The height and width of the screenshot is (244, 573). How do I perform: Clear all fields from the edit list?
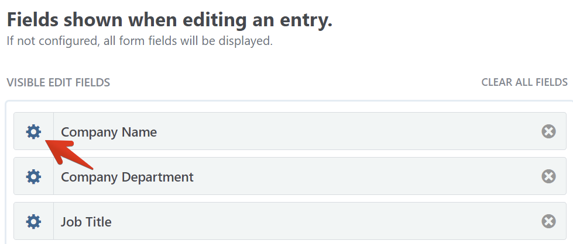coord(524,82)
